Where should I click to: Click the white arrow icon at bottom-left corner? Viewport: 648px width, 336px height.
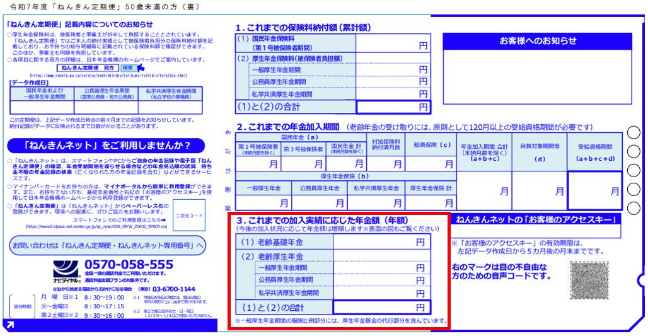(10, 325)
